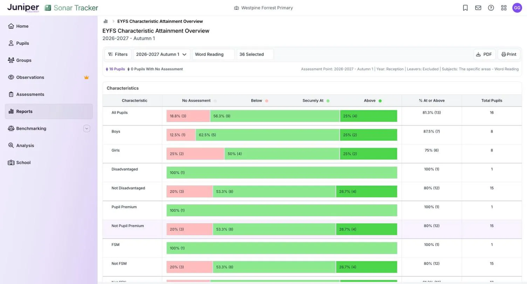
Task: Click the Sonar Tracker logo icon
Action: click(48, 8)
